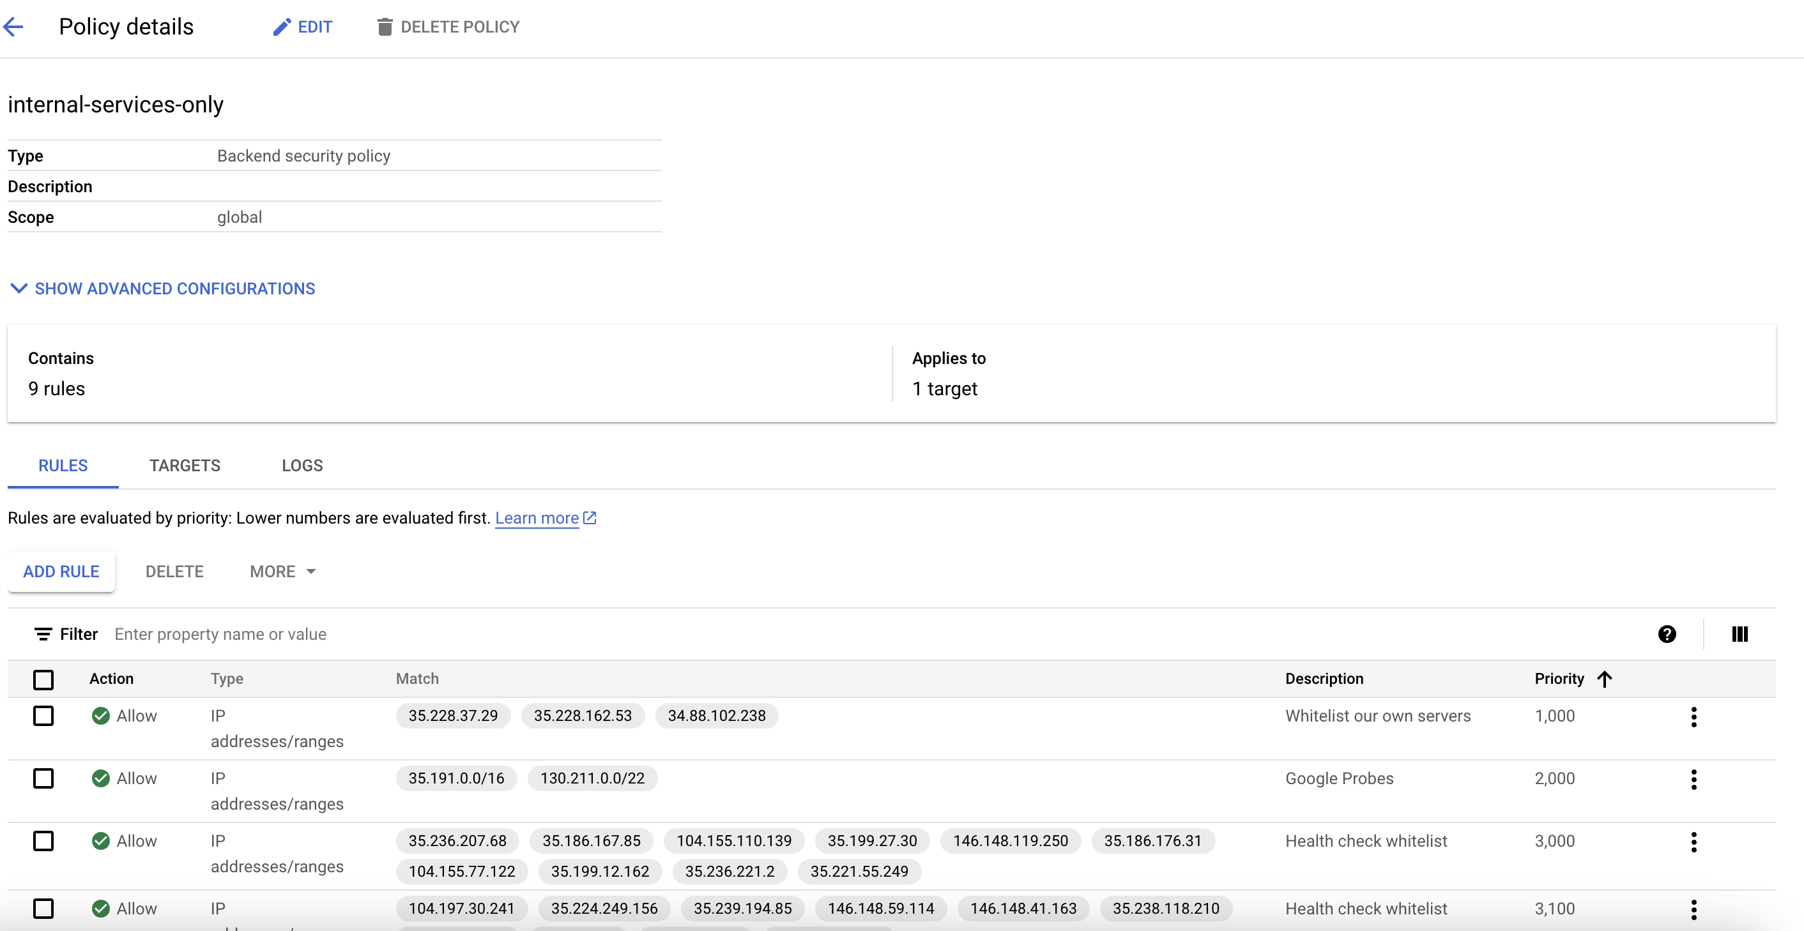Click the 'Whitelist our own servers' description
Image resolution: width=1804 pixels, height=931 pixels.
1378,716
